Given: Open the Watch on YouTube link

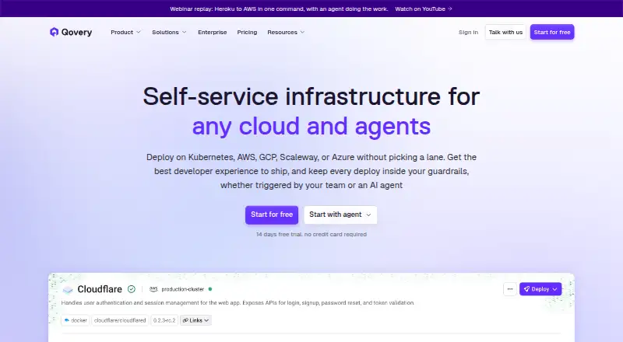Looking at the screenshot, I should tap(424, 9).
